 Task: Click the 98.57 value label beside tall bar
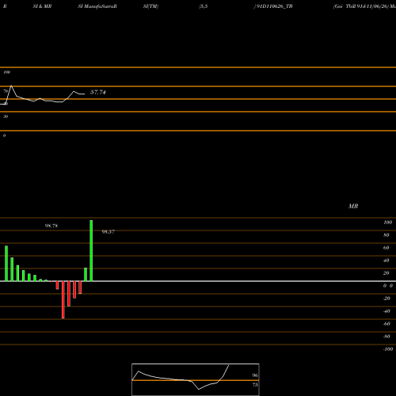(109, 232)
